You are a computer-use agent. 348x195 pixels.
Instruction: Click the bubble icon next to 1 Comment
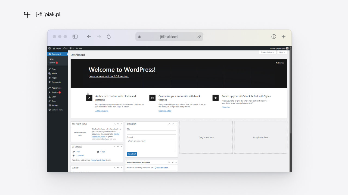74,155
